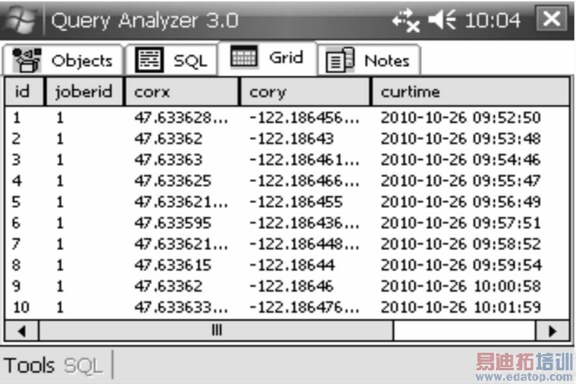Select the id cell 8
The image size is (576, 384).
[x=16, y=265]
